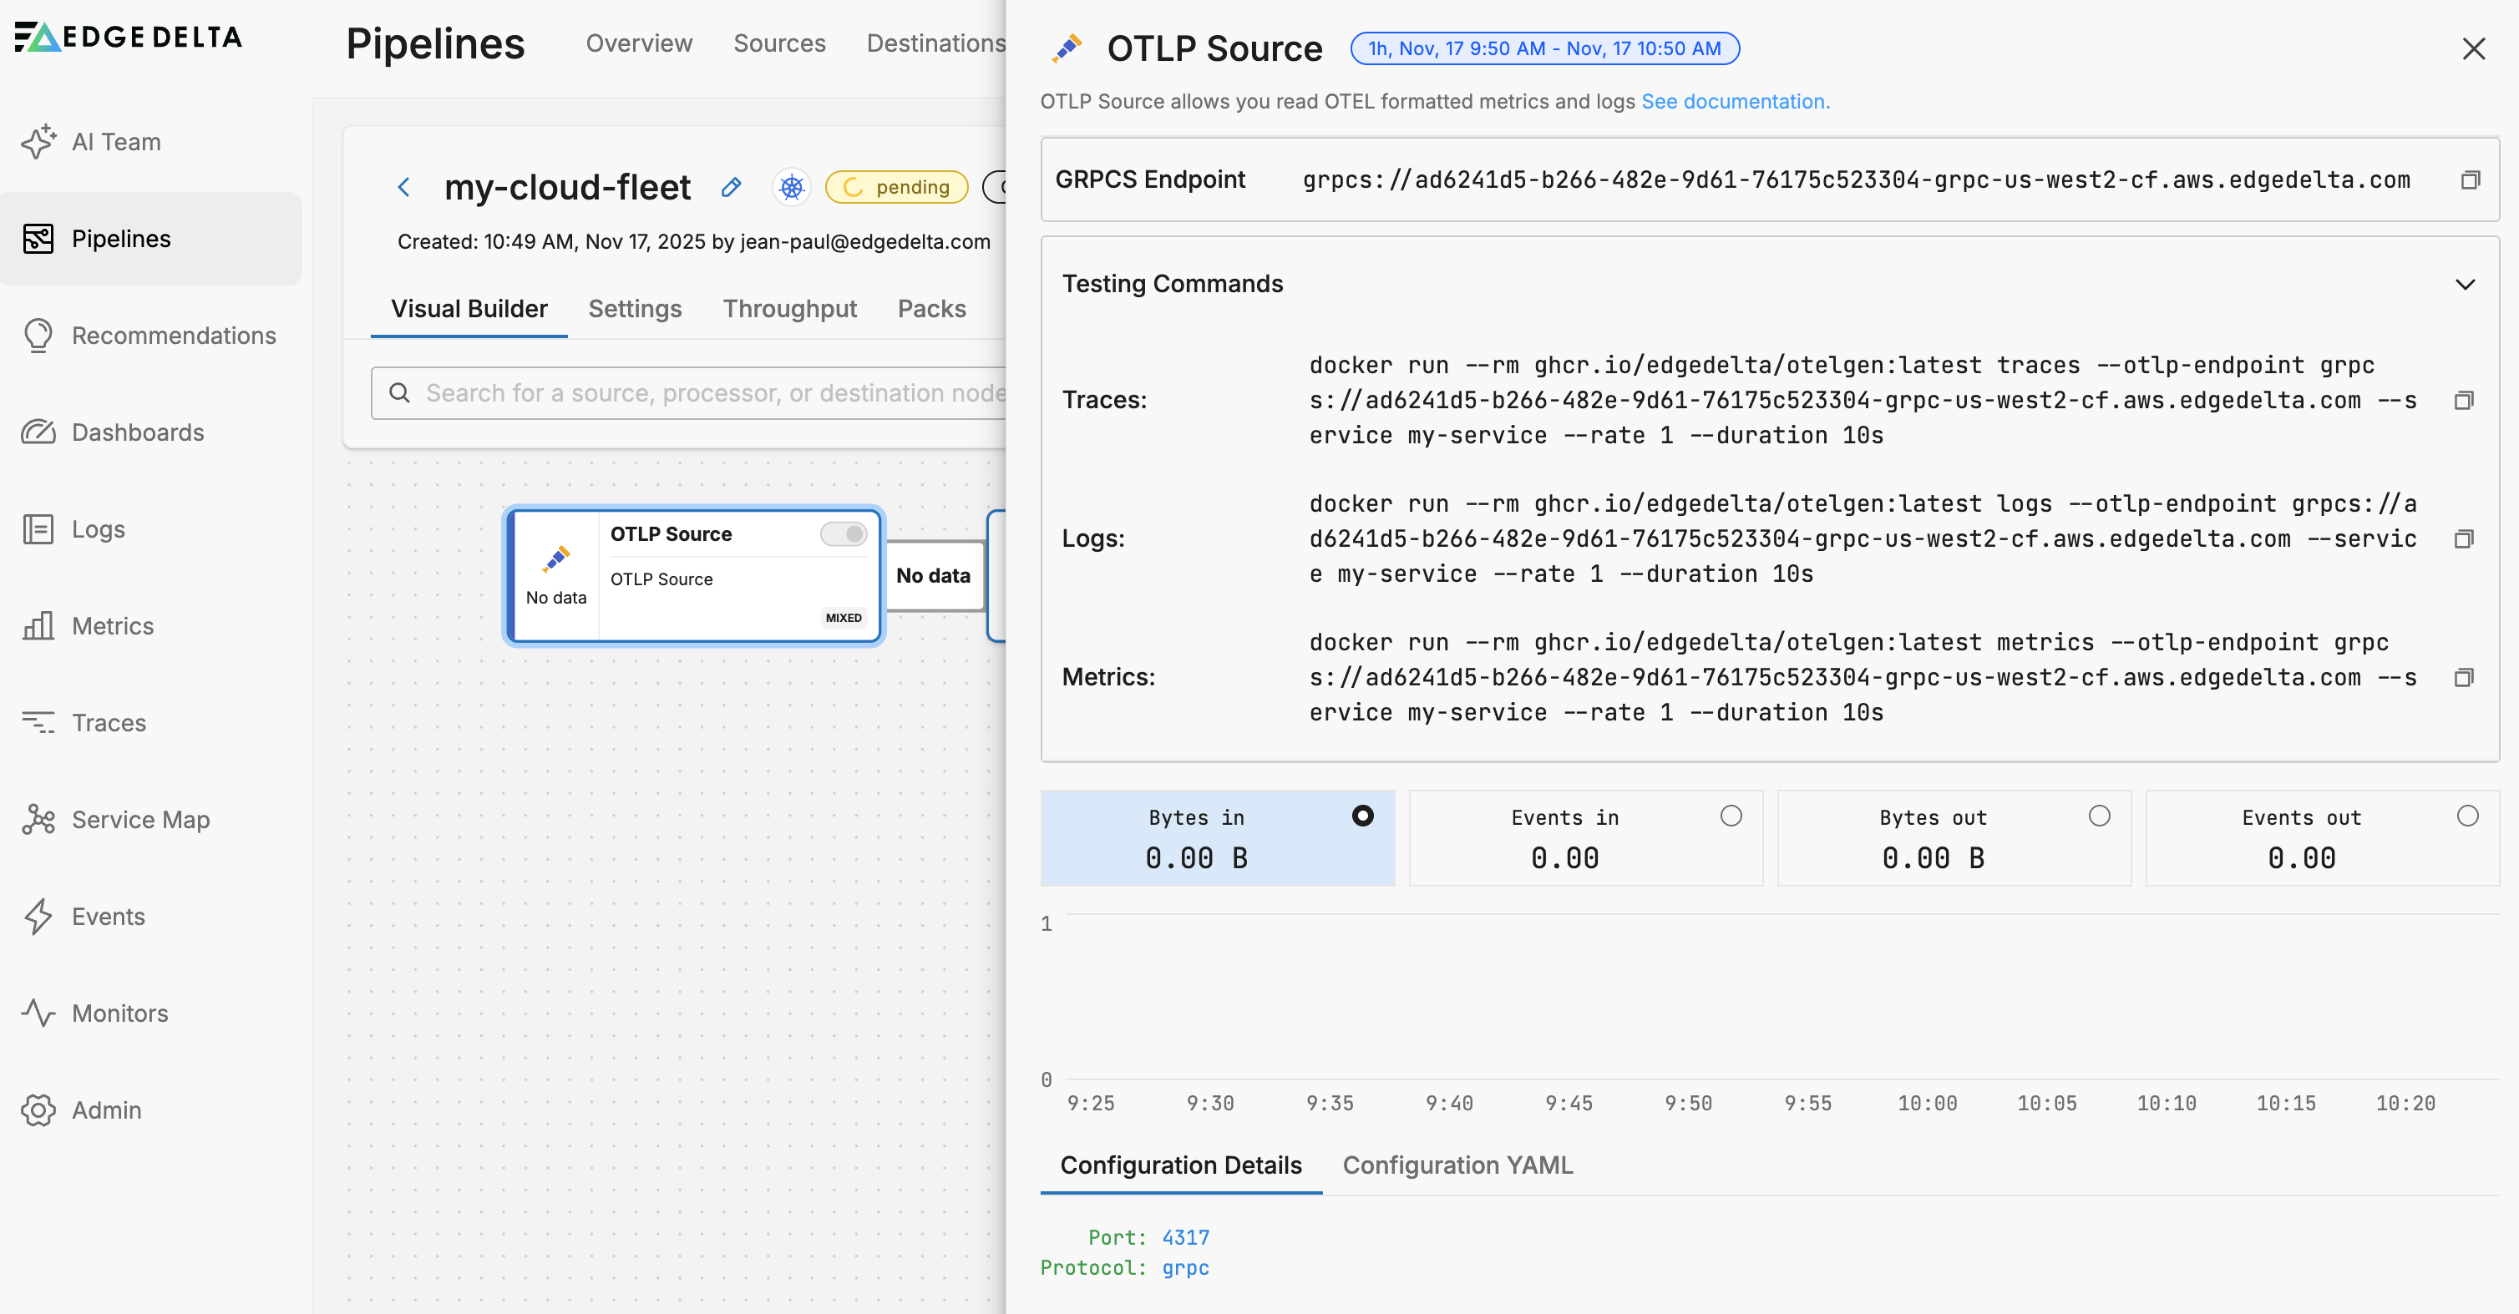
Task: Click the pencil icon to rename my-cloud-fleet
Action: tap(731, 187)
